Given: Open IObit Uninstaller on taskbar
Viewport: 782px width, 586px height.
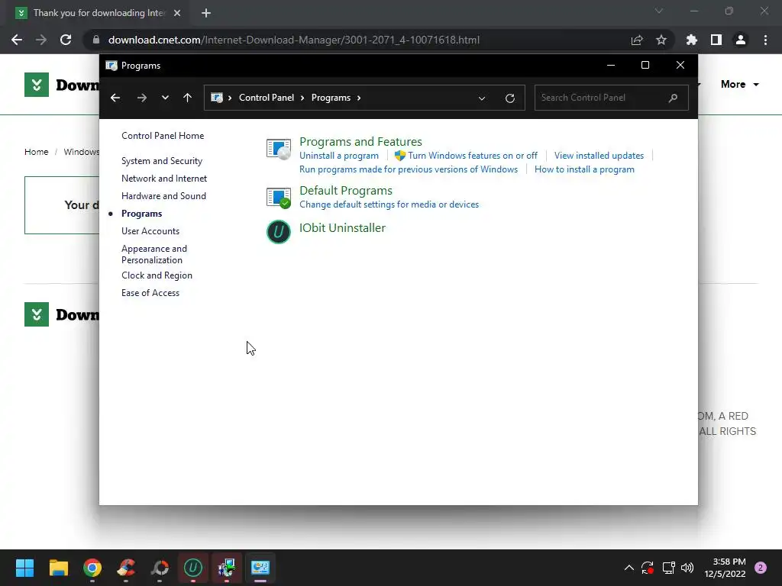Looking at the screenshot, I should click(193, 568).
